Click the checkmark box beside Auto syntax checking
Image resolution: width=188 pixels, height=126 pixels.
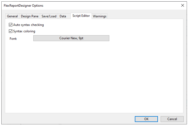[x=11, y=25]
